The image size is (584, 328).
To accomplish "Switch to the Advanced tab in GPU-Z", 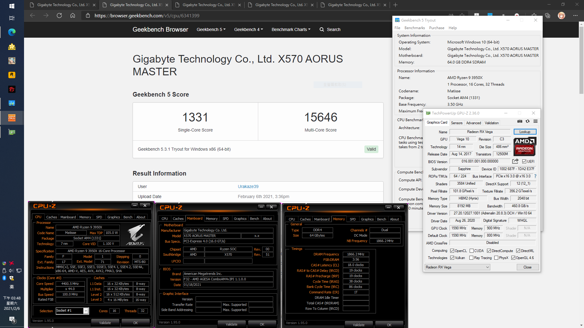I will pos(474,123).
